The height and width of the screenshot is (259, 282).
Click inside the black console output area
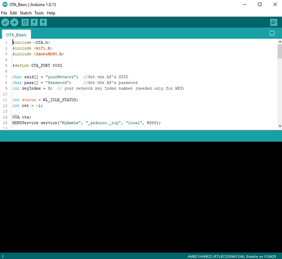pos(141,197)
